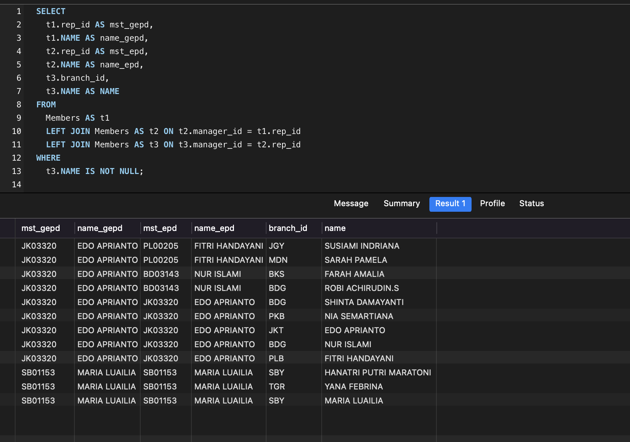Image resolution: width=630 pixels, height=442 pixels.
Task: Click FITRI HANDAYANI in the SARAH PAMELA row
Action: coord(228,260)
